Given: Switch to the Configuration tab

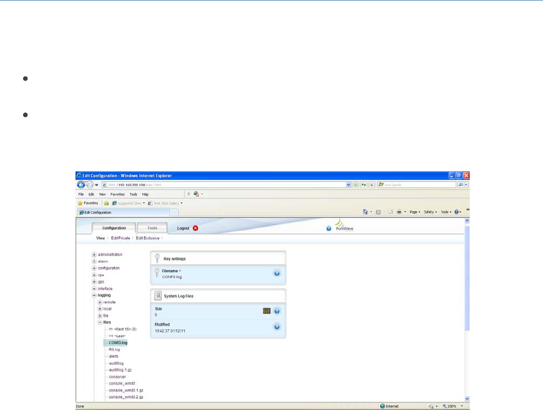Looking at the screenshot, I should pos(114,228).
